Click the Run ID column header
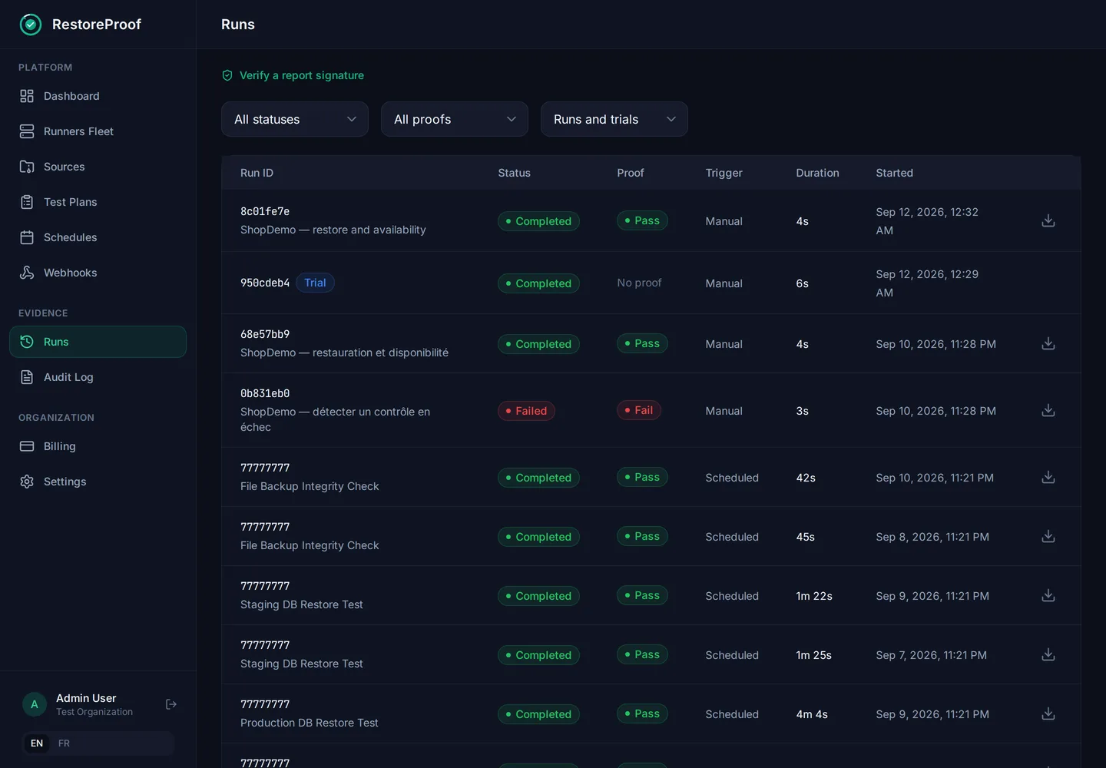Image resolution: width=1106 pixels, height=768 pixels. pyautogui.click(x=257, y=173)
